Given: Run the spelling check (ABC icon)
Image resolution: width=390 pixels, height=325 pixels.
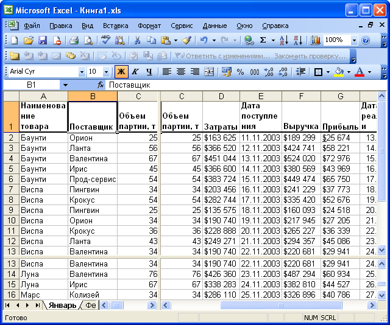Looking at the screenshot, I should point(105,40).
